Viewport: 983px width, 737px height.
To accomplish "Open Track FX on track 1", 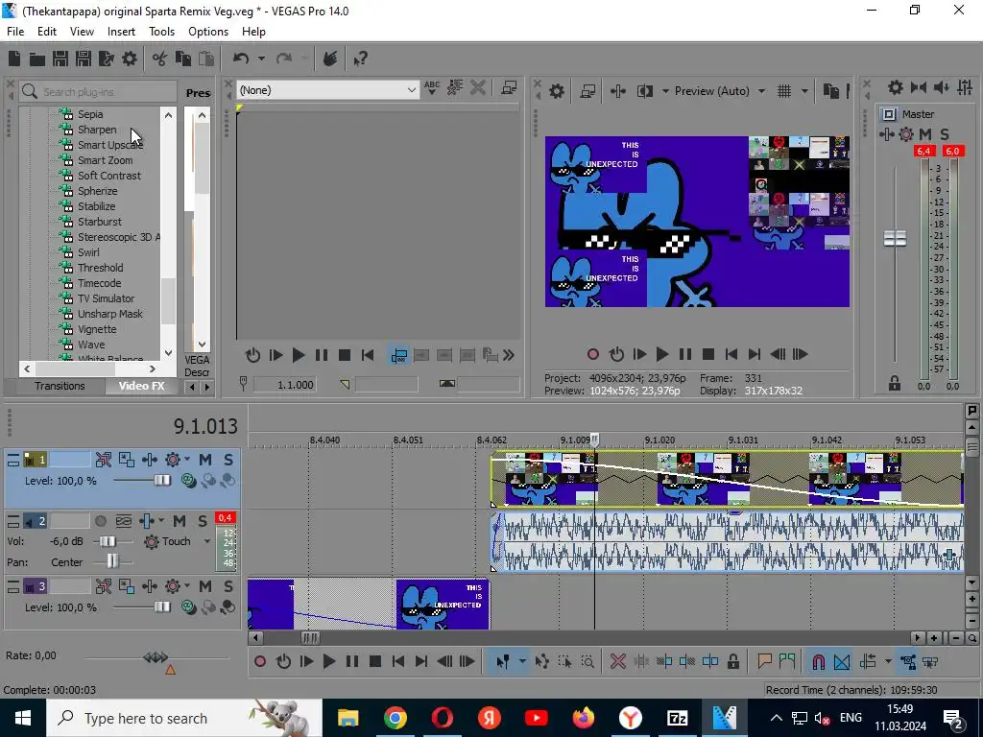I will click(x=173, y=460).
